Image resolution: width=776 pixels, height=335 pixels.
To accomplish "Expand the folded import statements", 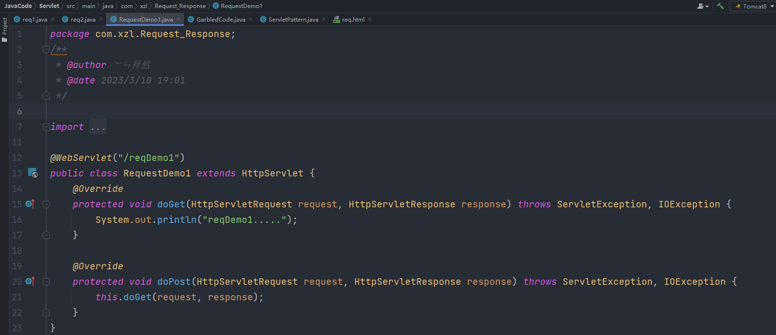I will tap(46, 127).
